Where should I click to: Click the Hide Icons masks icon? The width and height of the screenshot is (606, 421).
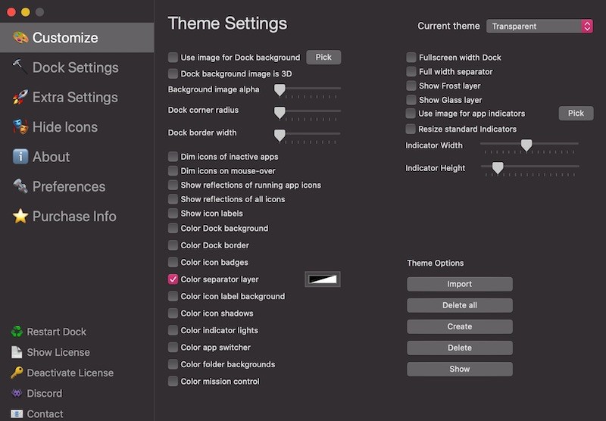(x=20, y=126)
